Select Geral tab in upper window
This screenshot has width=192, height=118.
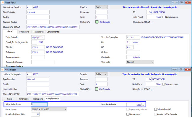click(x=10, y=32)
